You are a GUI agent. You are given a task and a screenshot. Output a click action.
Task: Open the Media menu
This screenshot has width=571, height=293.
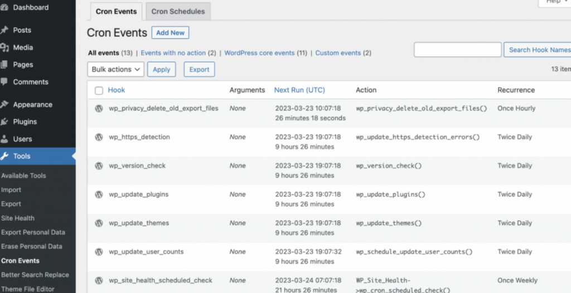coord(23,47)
